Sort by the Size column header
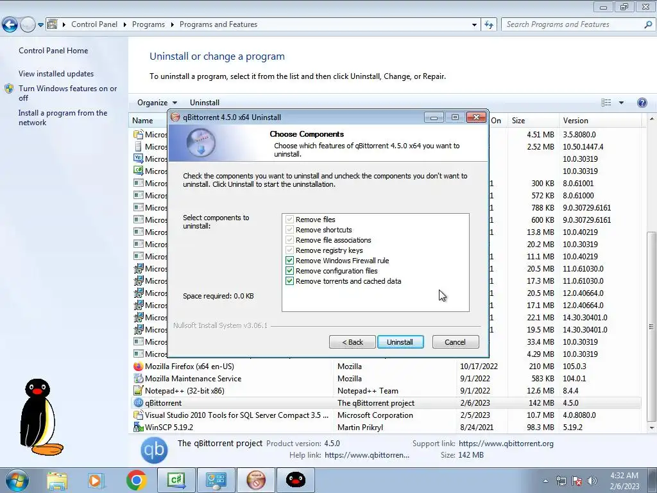Viewport: 657px width, 493px height. 533,120
